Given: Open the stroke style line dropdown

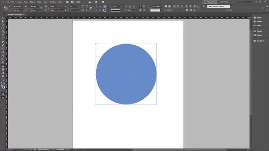Looking at the screenshot, I should click(121, 10).
